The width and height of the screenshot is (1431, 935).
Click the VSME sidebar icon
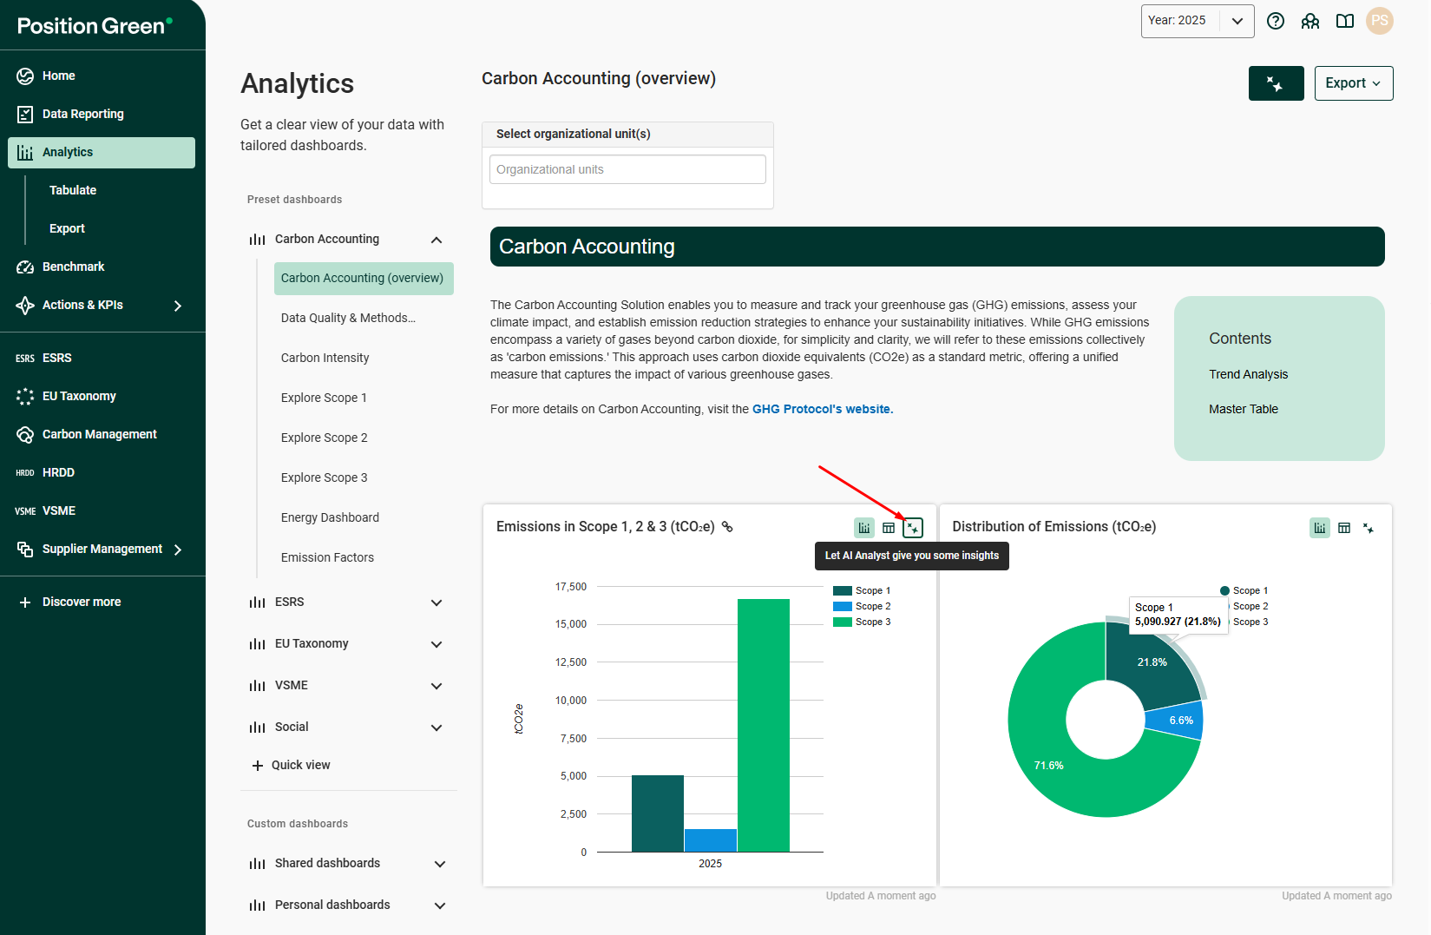pyautogui.click(x=25, y=510)
